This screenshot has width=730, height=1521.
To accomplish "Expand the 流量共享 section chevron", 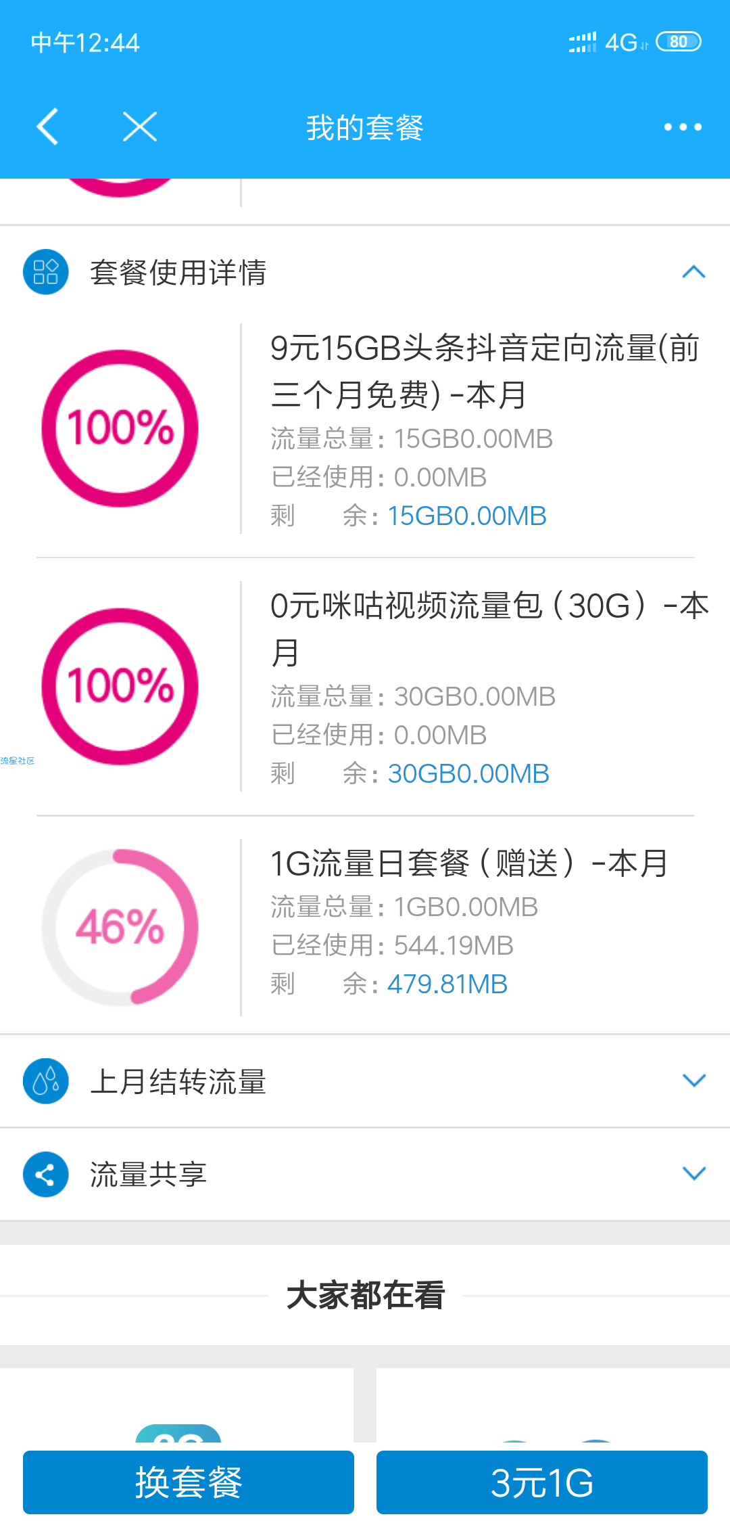I will pos(694,1174).
